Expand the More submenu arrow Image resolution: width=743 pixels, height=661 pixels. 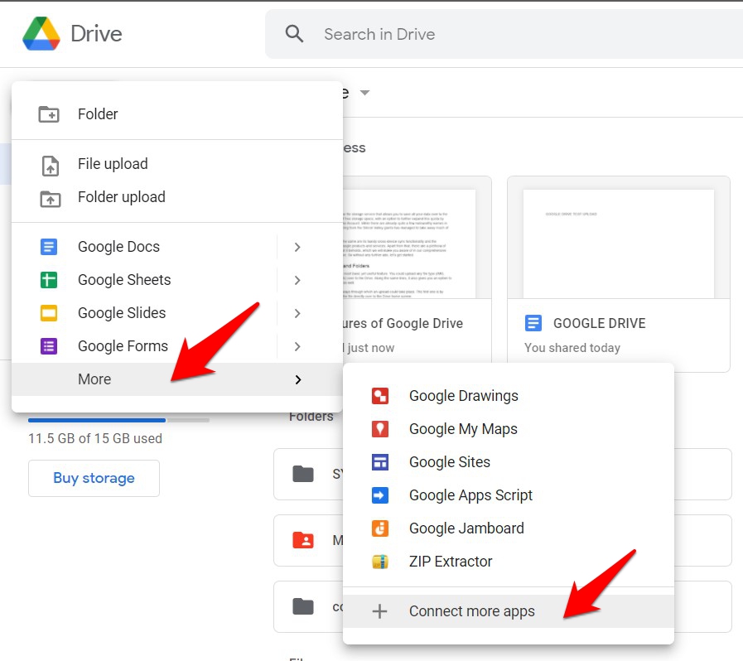pyautogui.click(x=298, y=379)
